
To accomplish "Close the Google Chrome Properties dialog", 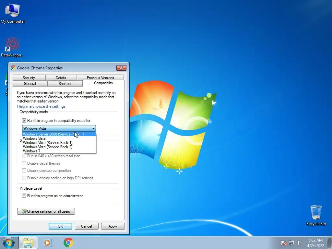I will pyautogui.click(x=121, y=68).
